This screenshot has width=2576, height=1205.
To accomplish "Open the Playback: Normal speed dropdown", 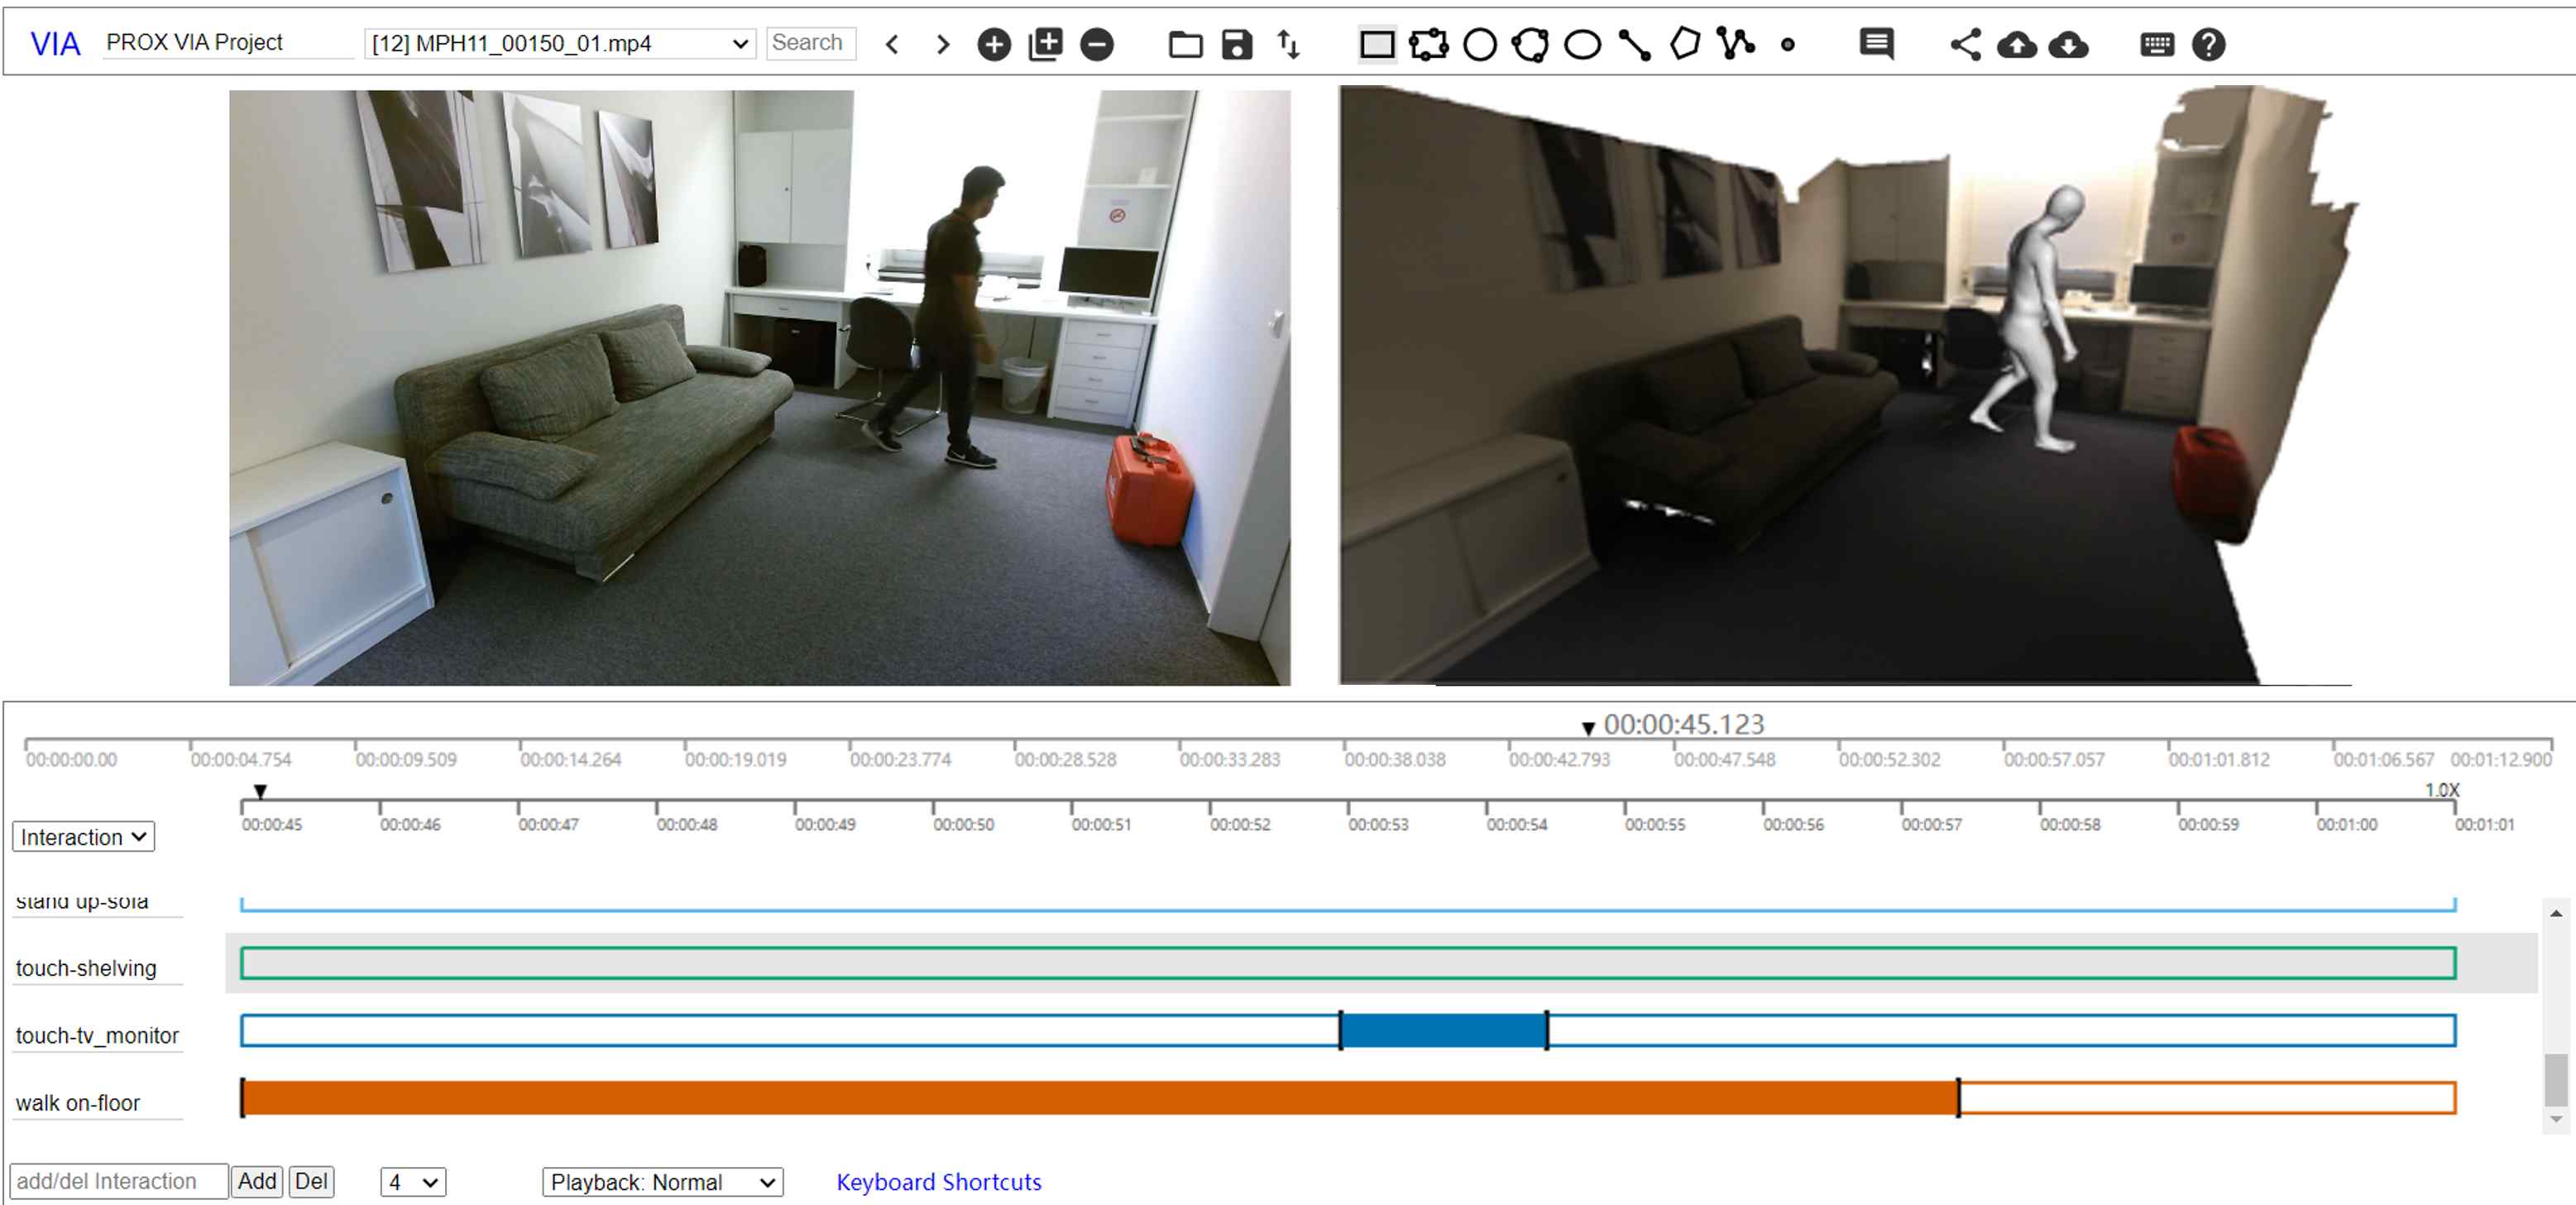I will [x=662, y=1182].
